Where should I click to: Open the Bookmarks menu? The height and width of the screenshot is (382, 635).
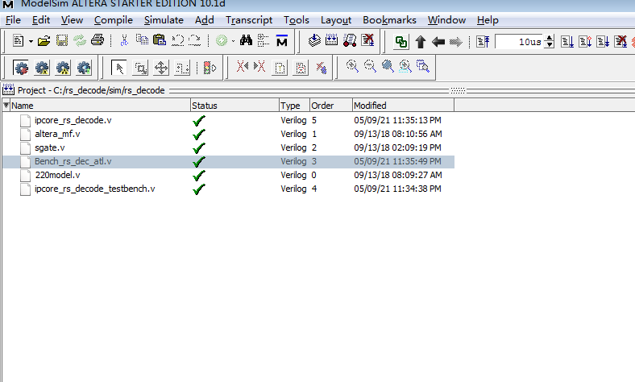[x=389, y=20]
